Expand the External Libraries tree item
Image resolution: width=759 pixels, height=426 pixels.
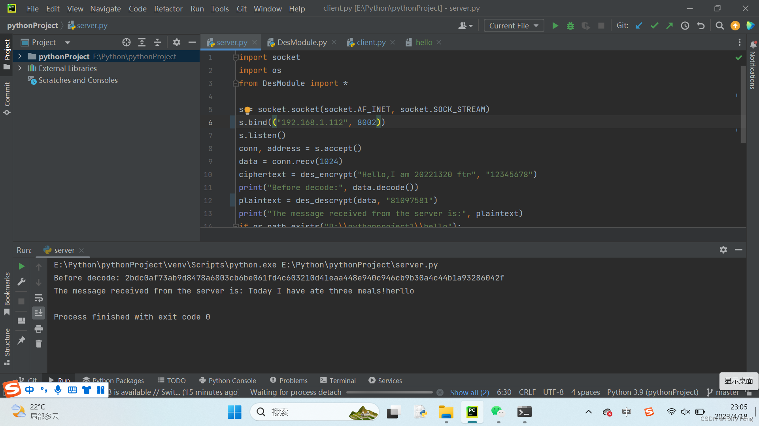(x=19, y=67)
